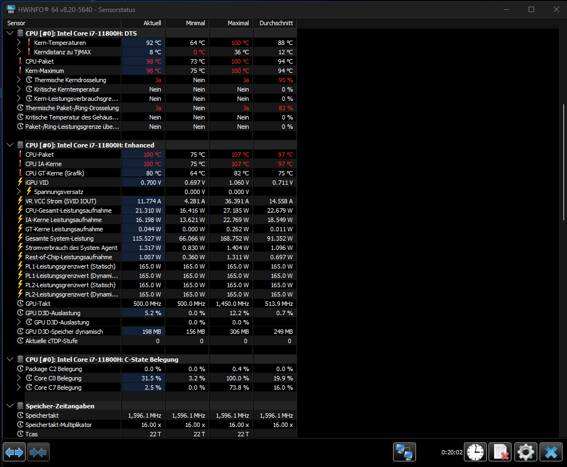The height and width of the screenshot is (467, 567).
Task: Open sensor settings gear icon
Action: pos(525,452)
